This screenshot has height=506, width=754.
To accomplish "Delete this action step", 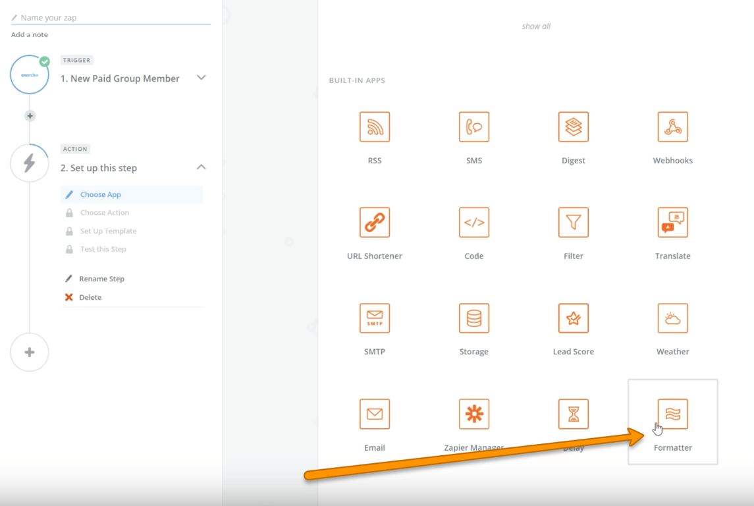I will [x=90, y=297].
